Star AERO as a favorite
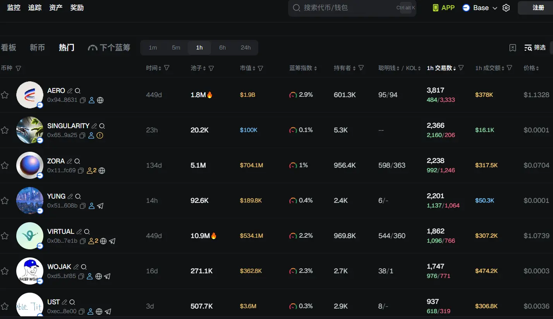The width and height of the screenshot is (553, 319). (5, 95)
